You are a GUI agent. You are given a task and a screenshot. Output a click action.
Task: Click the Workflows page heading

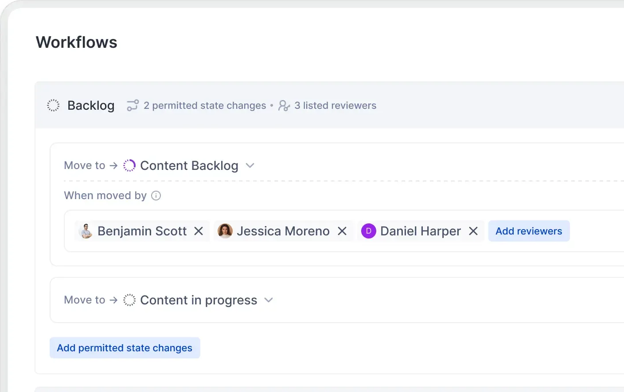(x=77, y=42)
